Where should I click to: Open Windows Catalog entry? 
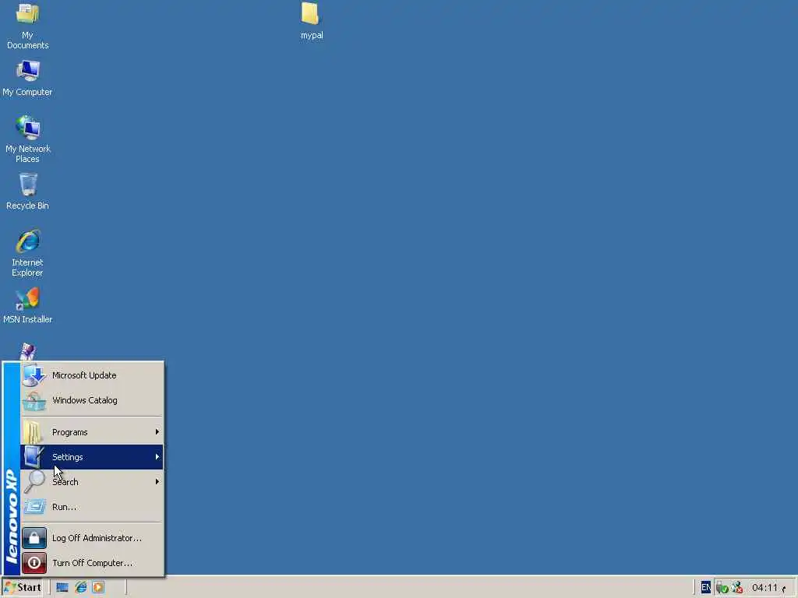tap(92, 400)
